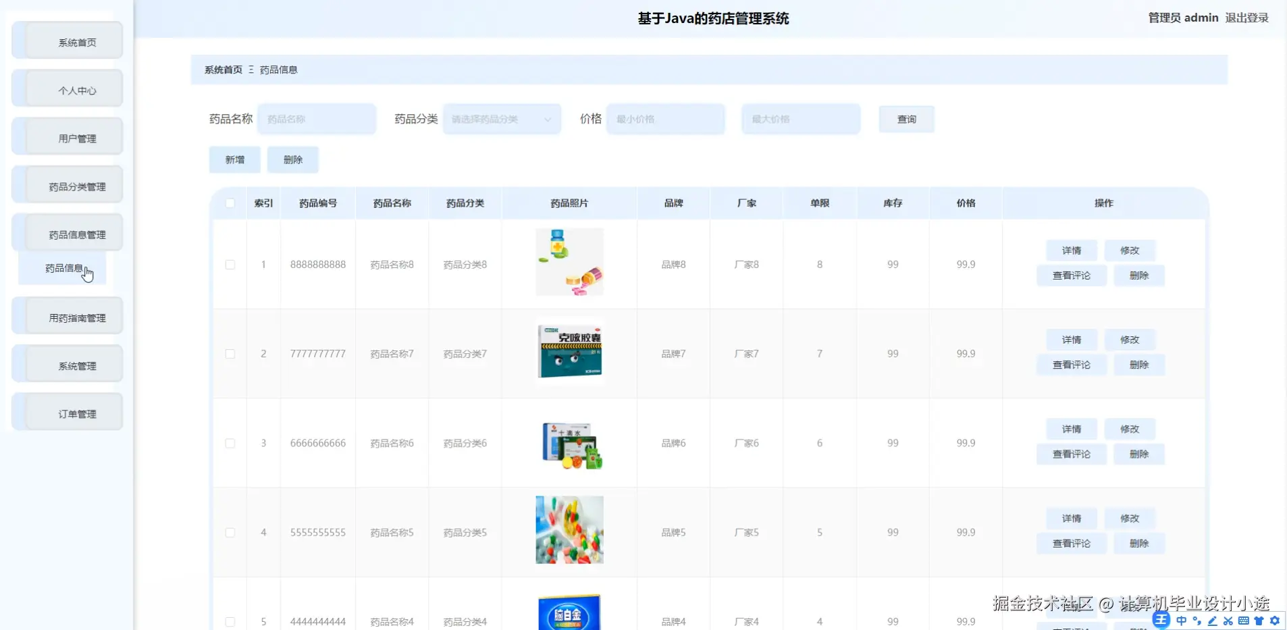Click 查看评论 for 药品名称6 row

click(1071, 454)
